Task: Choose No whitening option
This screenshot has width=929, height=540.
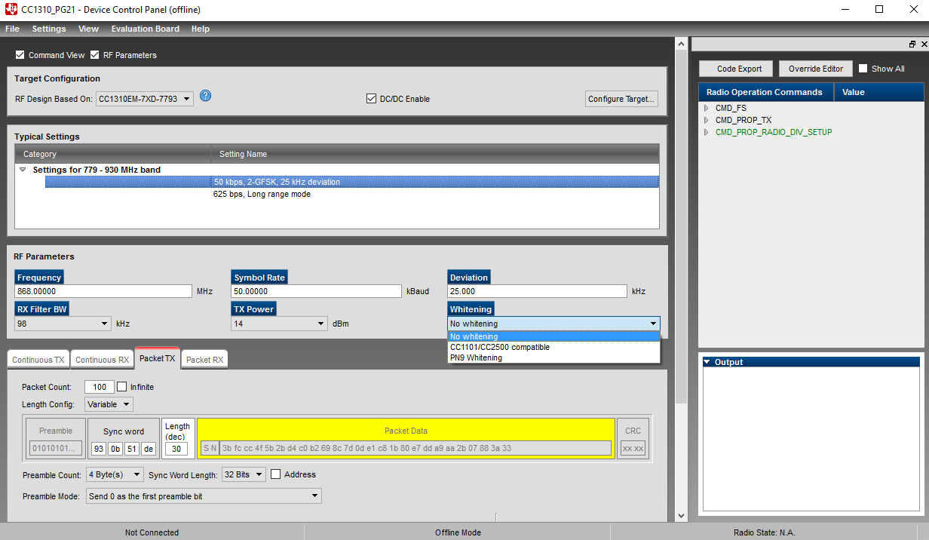Action: (x=554, y=336)
